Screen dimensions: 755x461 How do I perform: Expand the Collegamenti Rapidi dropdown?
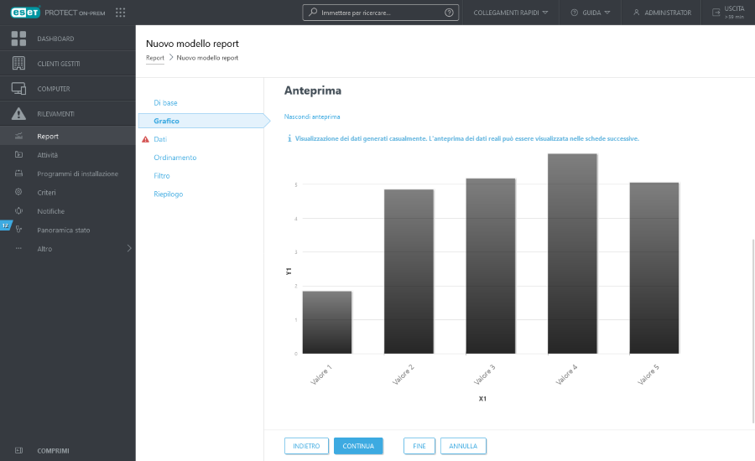click(x=510, y=13)
